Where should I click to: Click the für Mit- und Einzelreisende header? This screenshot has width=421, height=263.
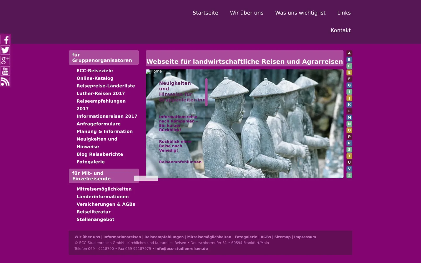(x=104, y=176)
